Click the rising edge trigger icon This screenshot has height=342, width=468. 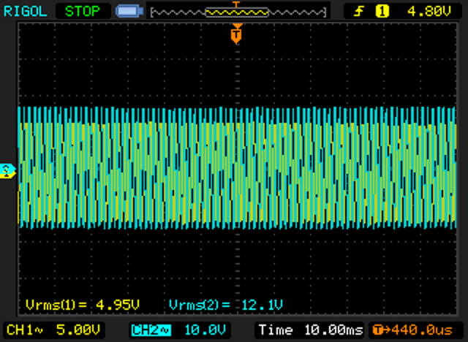(360, 11)
